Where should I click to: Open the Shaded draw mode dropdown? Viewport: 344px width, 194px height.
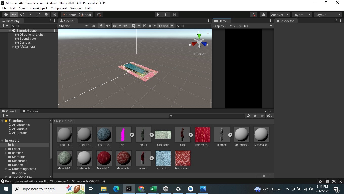tap(73, 26)
